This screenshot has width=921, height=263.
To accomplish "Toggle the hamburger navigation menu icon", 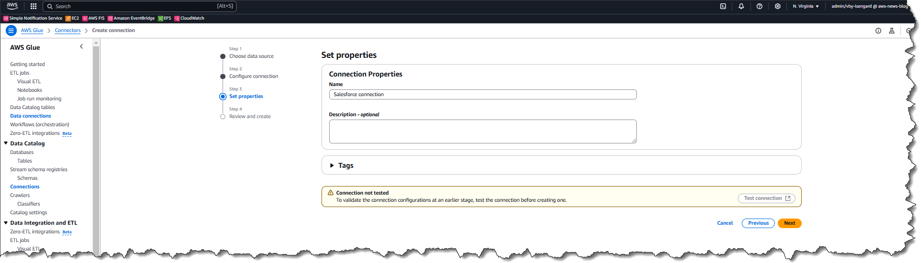I will (x=11, y=31).
